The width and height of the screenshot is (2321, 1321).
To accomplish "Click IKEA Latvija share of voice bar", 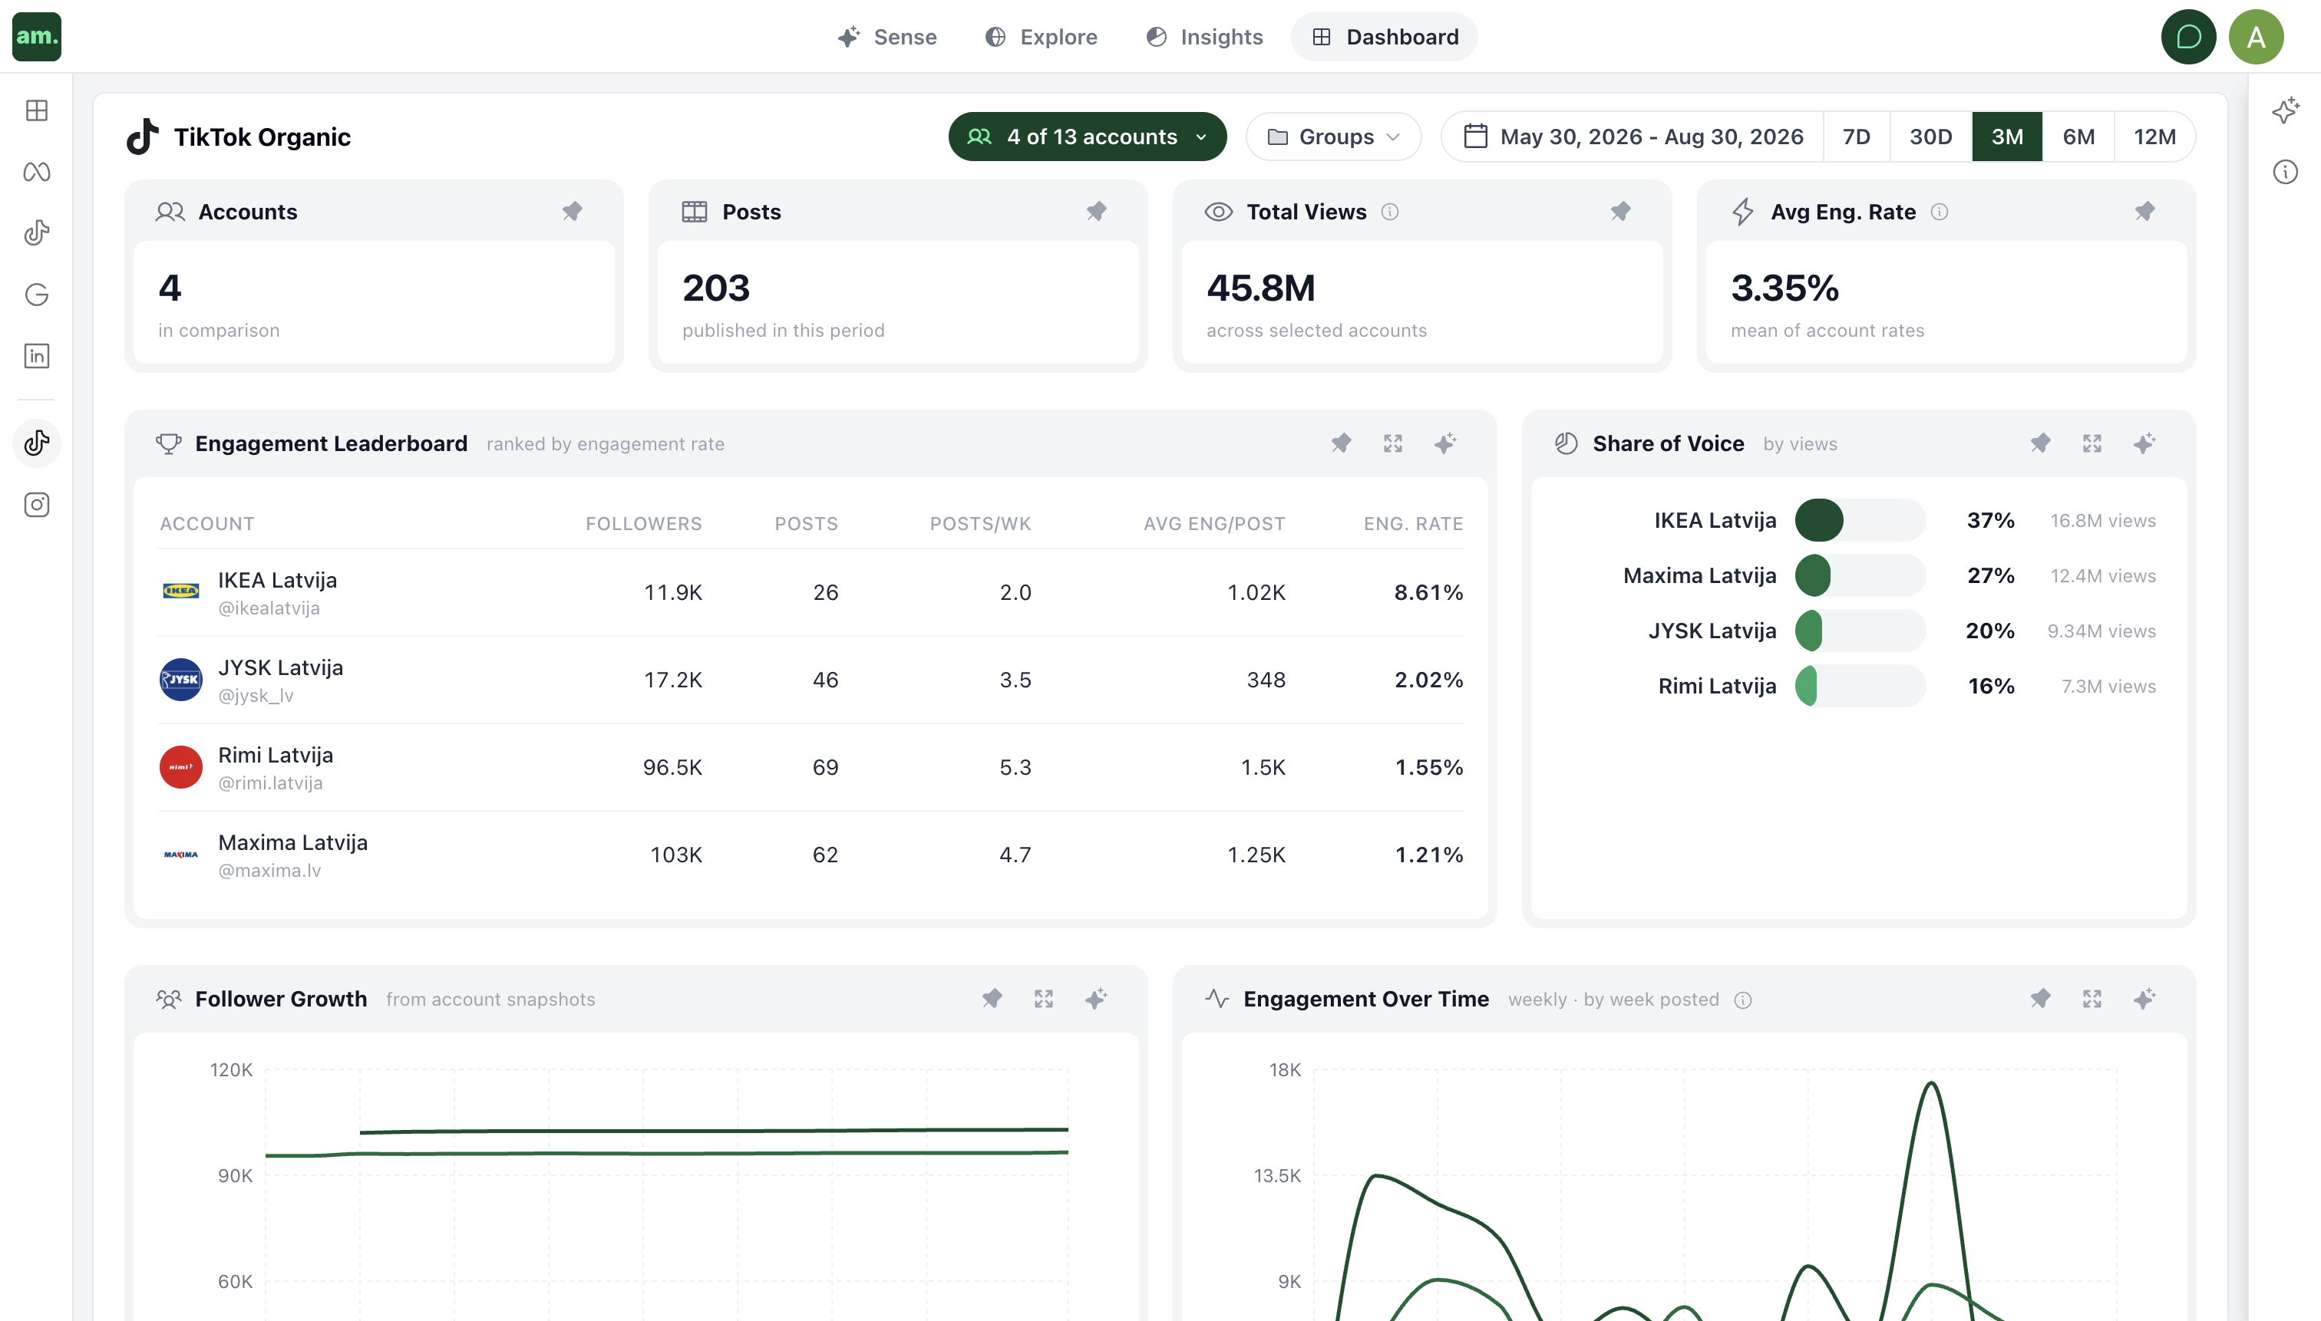I will tap(1860, 521).
